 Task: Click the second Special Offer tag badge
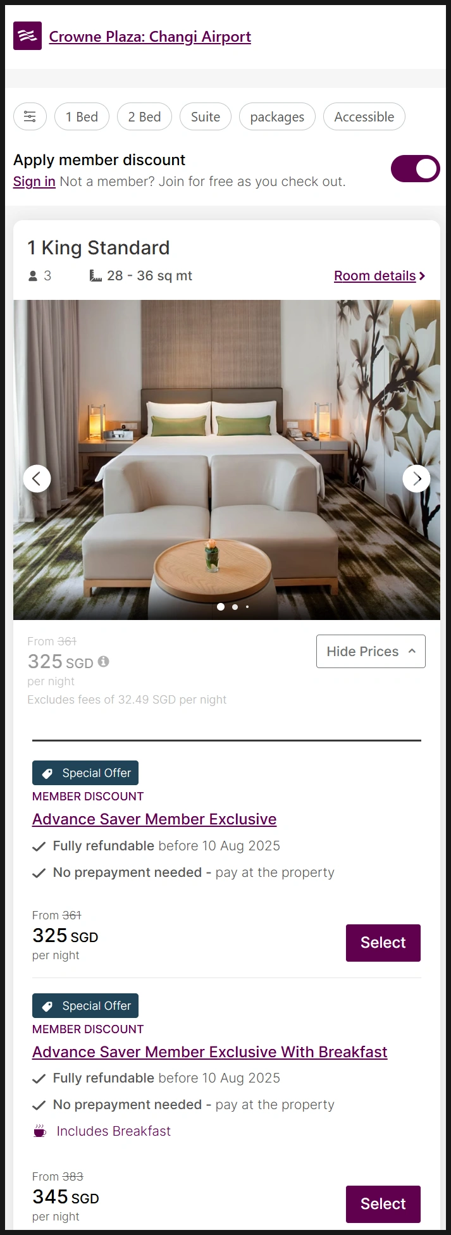point(85,1005)
